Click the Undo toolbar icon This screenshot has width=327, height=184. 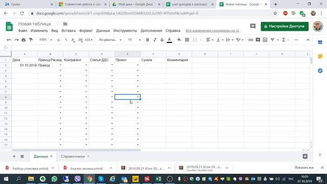coord(9,40)
